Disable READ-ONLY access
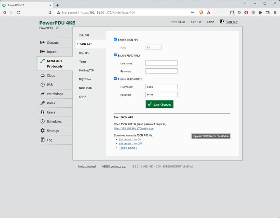Viewport: 280px width, 218px height. (115, 55)
